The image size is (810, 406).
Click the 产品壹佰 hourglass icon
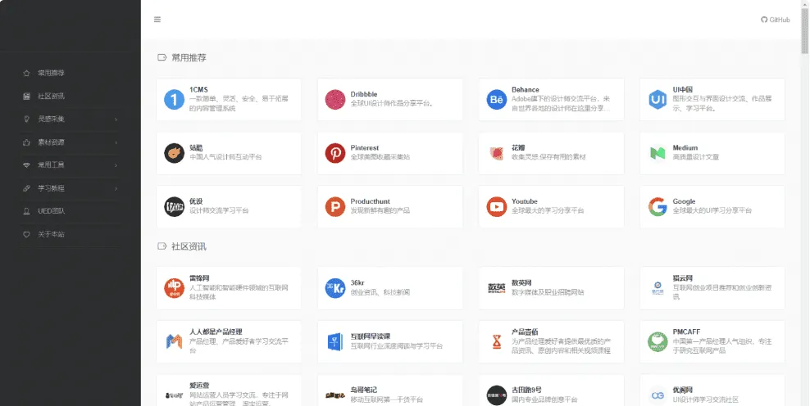[x=497, y=341]
